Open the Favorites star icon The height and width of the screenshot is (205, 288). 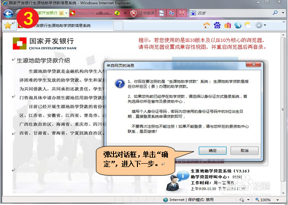coord(8,25)
